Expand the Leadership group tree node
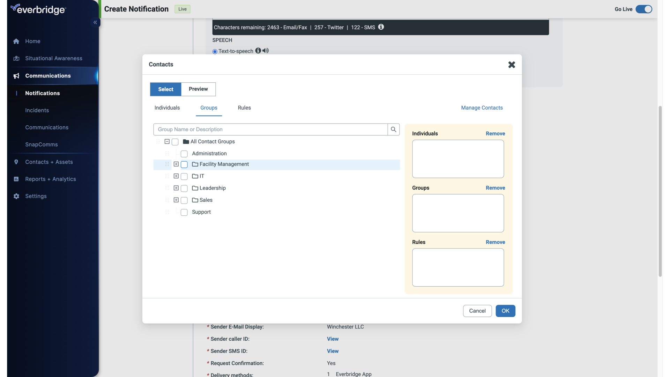The width and height of the screenshot is (670, 377). (x=176, y=188)
